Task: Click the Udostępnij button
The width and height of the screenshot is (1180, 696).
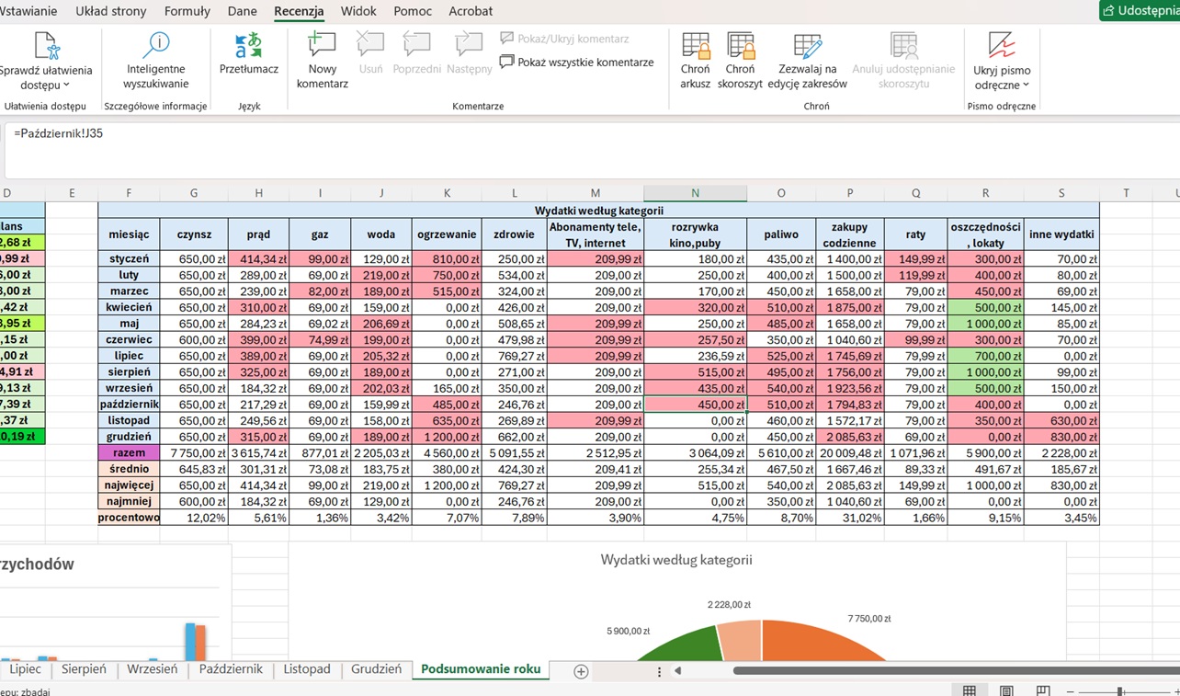Action: tap(1140, 10)
